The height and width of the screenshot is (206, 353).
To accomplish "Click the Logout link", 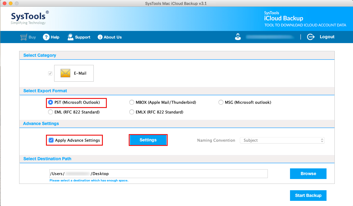I will click(x=327, y=37).
